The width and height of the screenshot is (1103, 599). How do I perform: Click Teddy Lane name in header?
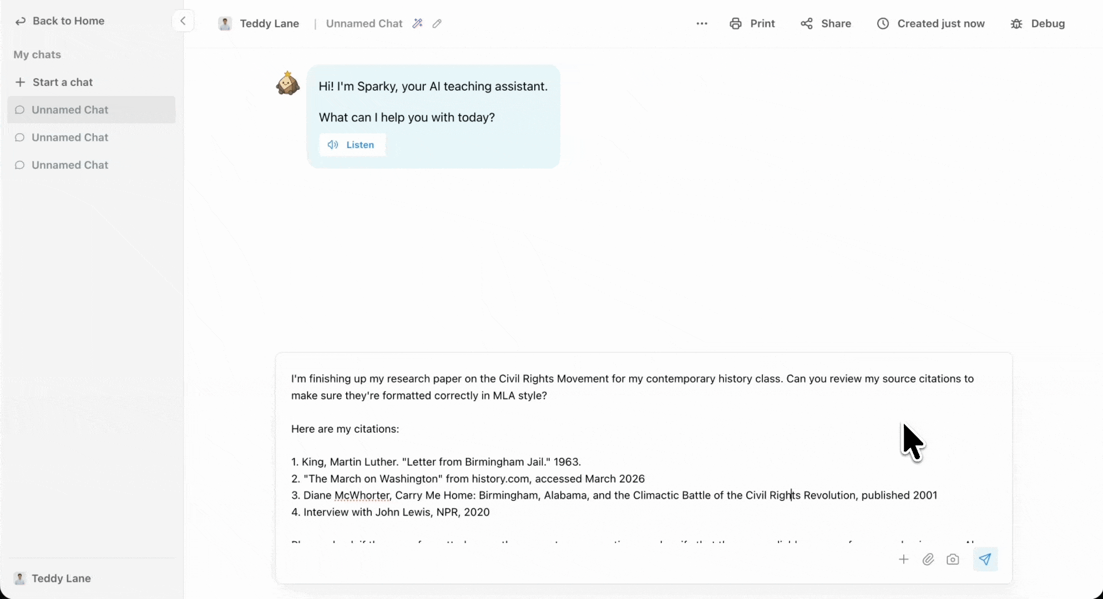click(x=269, y=23)
